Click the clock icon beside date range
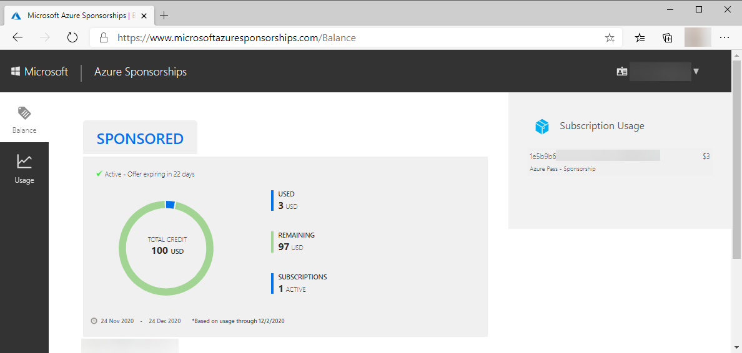 pos(94,321)
